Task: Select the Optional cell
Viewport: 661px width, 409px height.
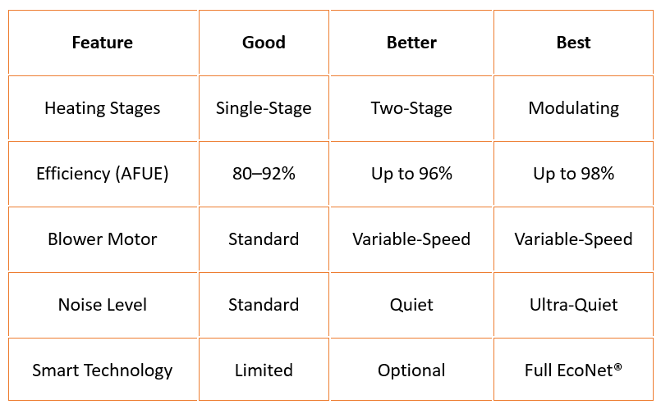Action: pyautogui.click(x=411, y=370)
